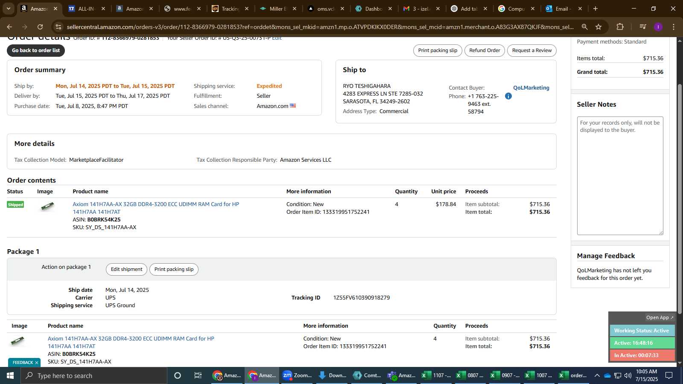Click volume speaker icon in tray
Screen dimensions: 683x384
coord(628,376)
